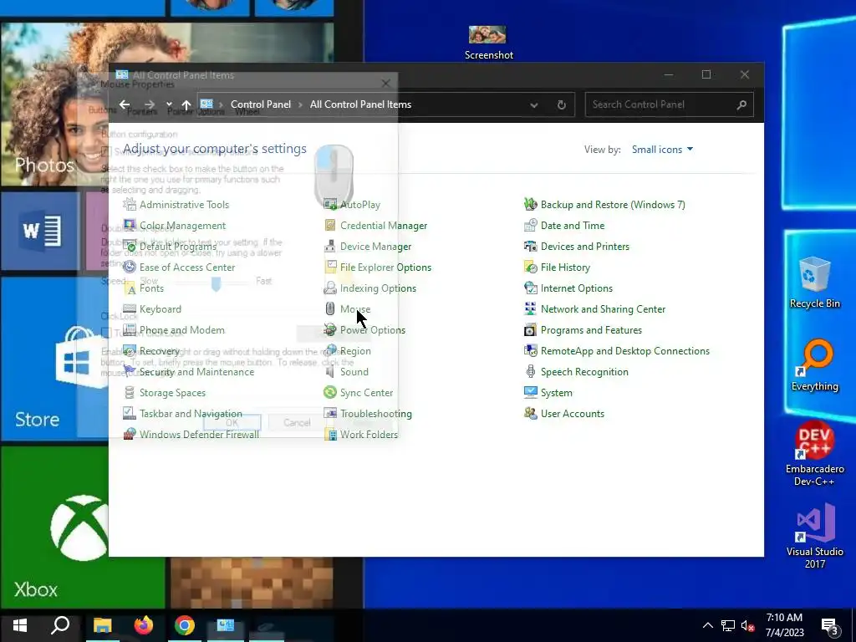Image resolution: width=856 pixels, height=642 pixels.
Task: Click Control Panel taskbar button
Action: coord(226,625)
